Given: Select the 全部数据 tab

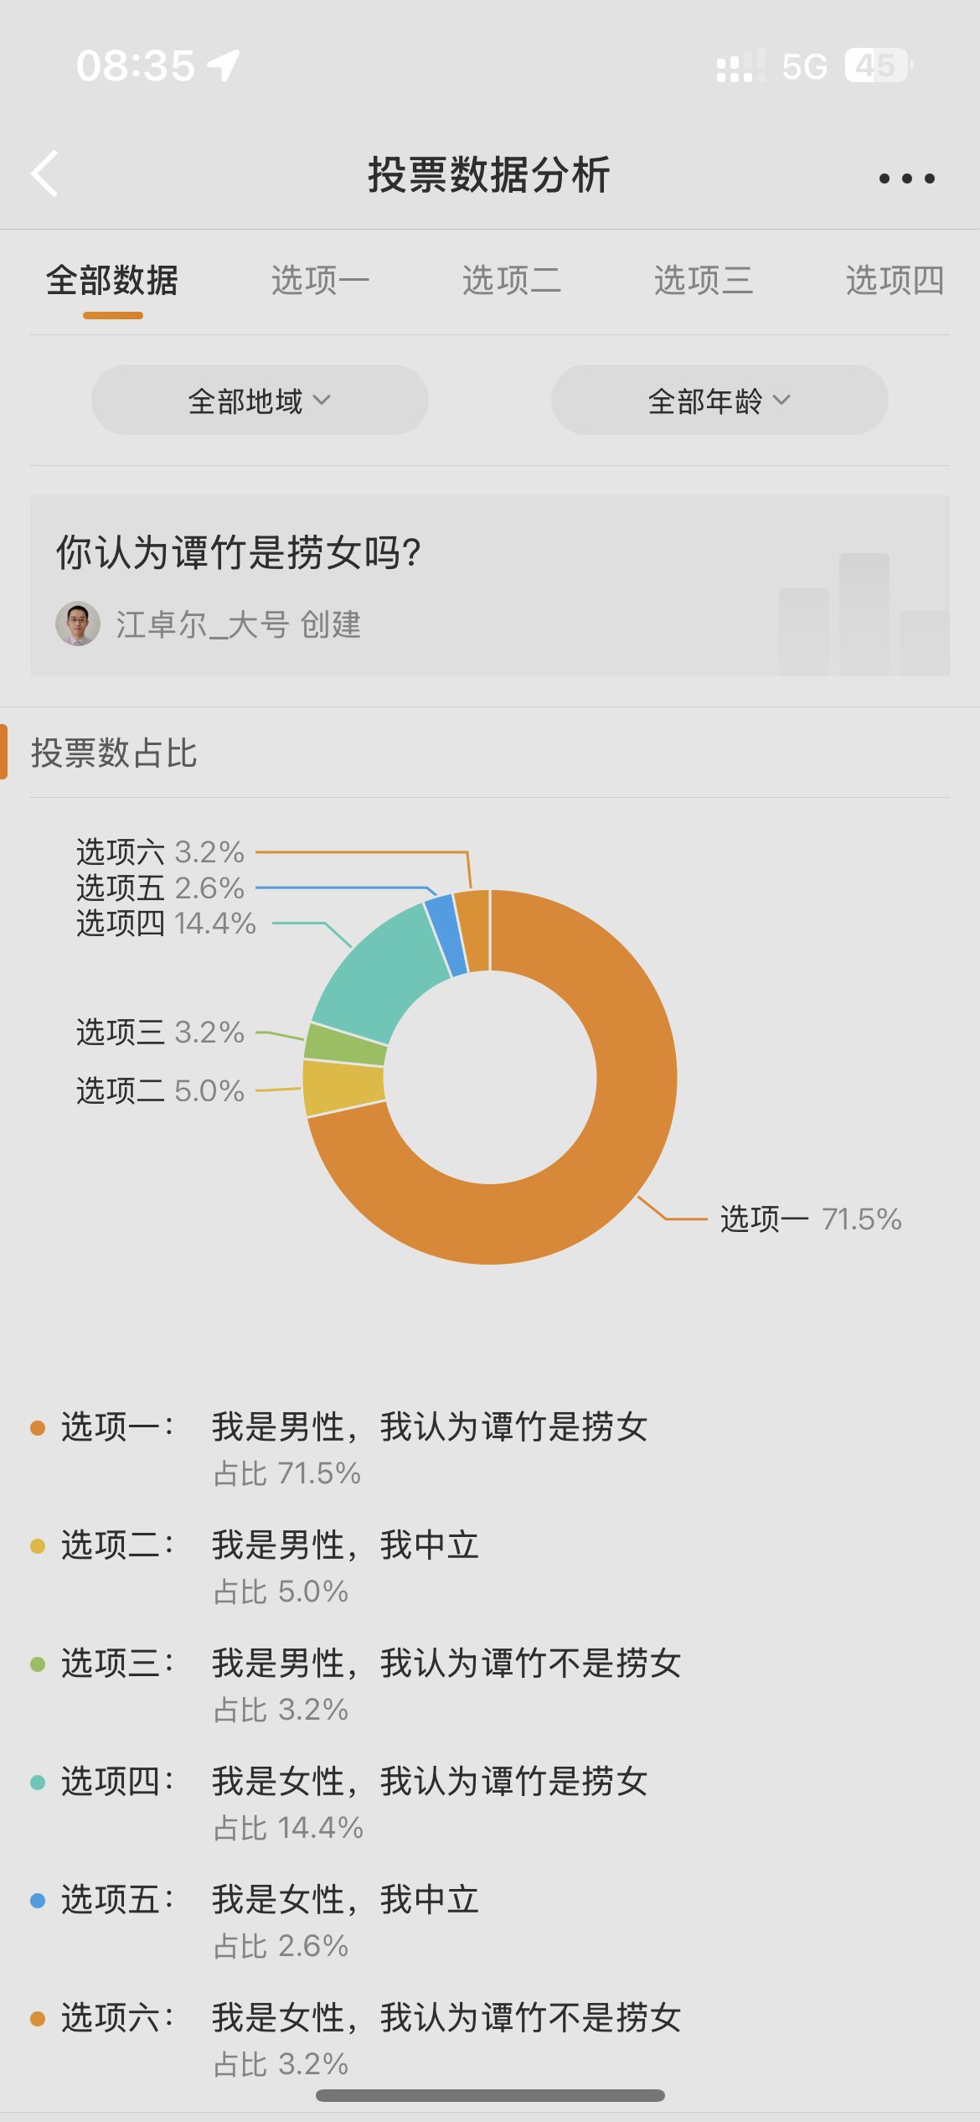Looking at the screenshot, I should [x=113, y=282].
